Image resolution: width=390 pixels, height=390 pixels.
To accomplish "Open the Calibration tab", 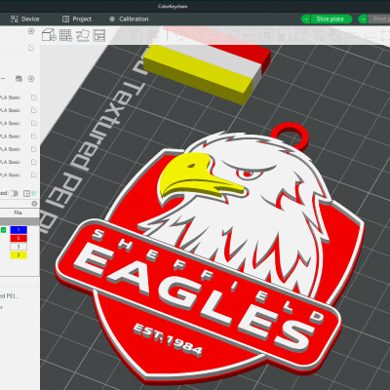I will click(x=129, y=19).
